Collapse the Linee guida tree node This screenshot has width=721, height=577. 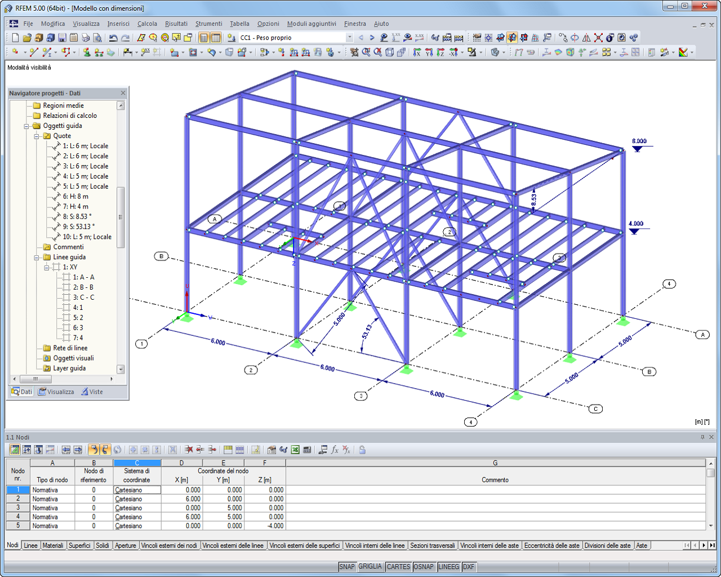tap(37, 258)
